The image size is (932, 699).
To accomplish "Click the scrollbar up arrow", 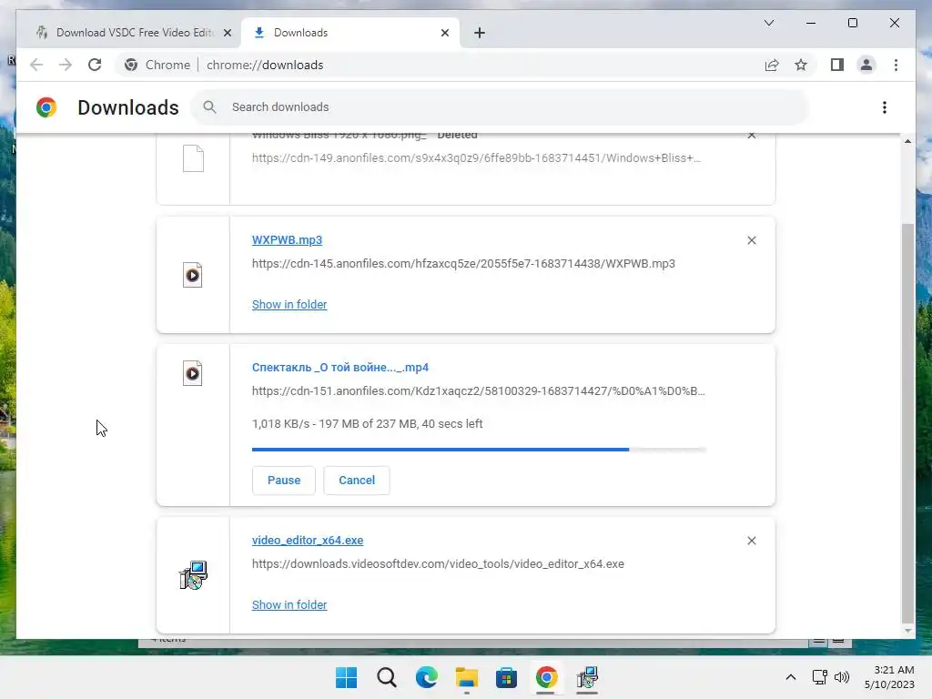I will 907,141.
